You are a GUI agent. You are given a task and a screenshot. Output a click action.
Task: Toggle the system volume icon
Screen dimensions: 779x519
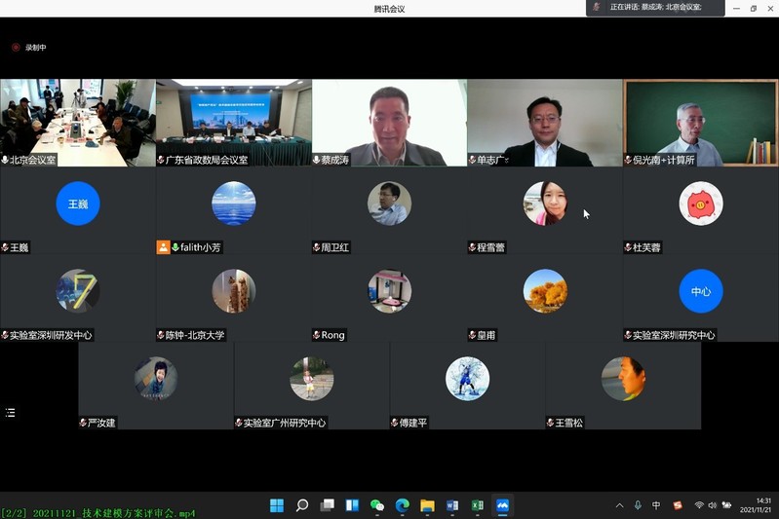point(713,505)
